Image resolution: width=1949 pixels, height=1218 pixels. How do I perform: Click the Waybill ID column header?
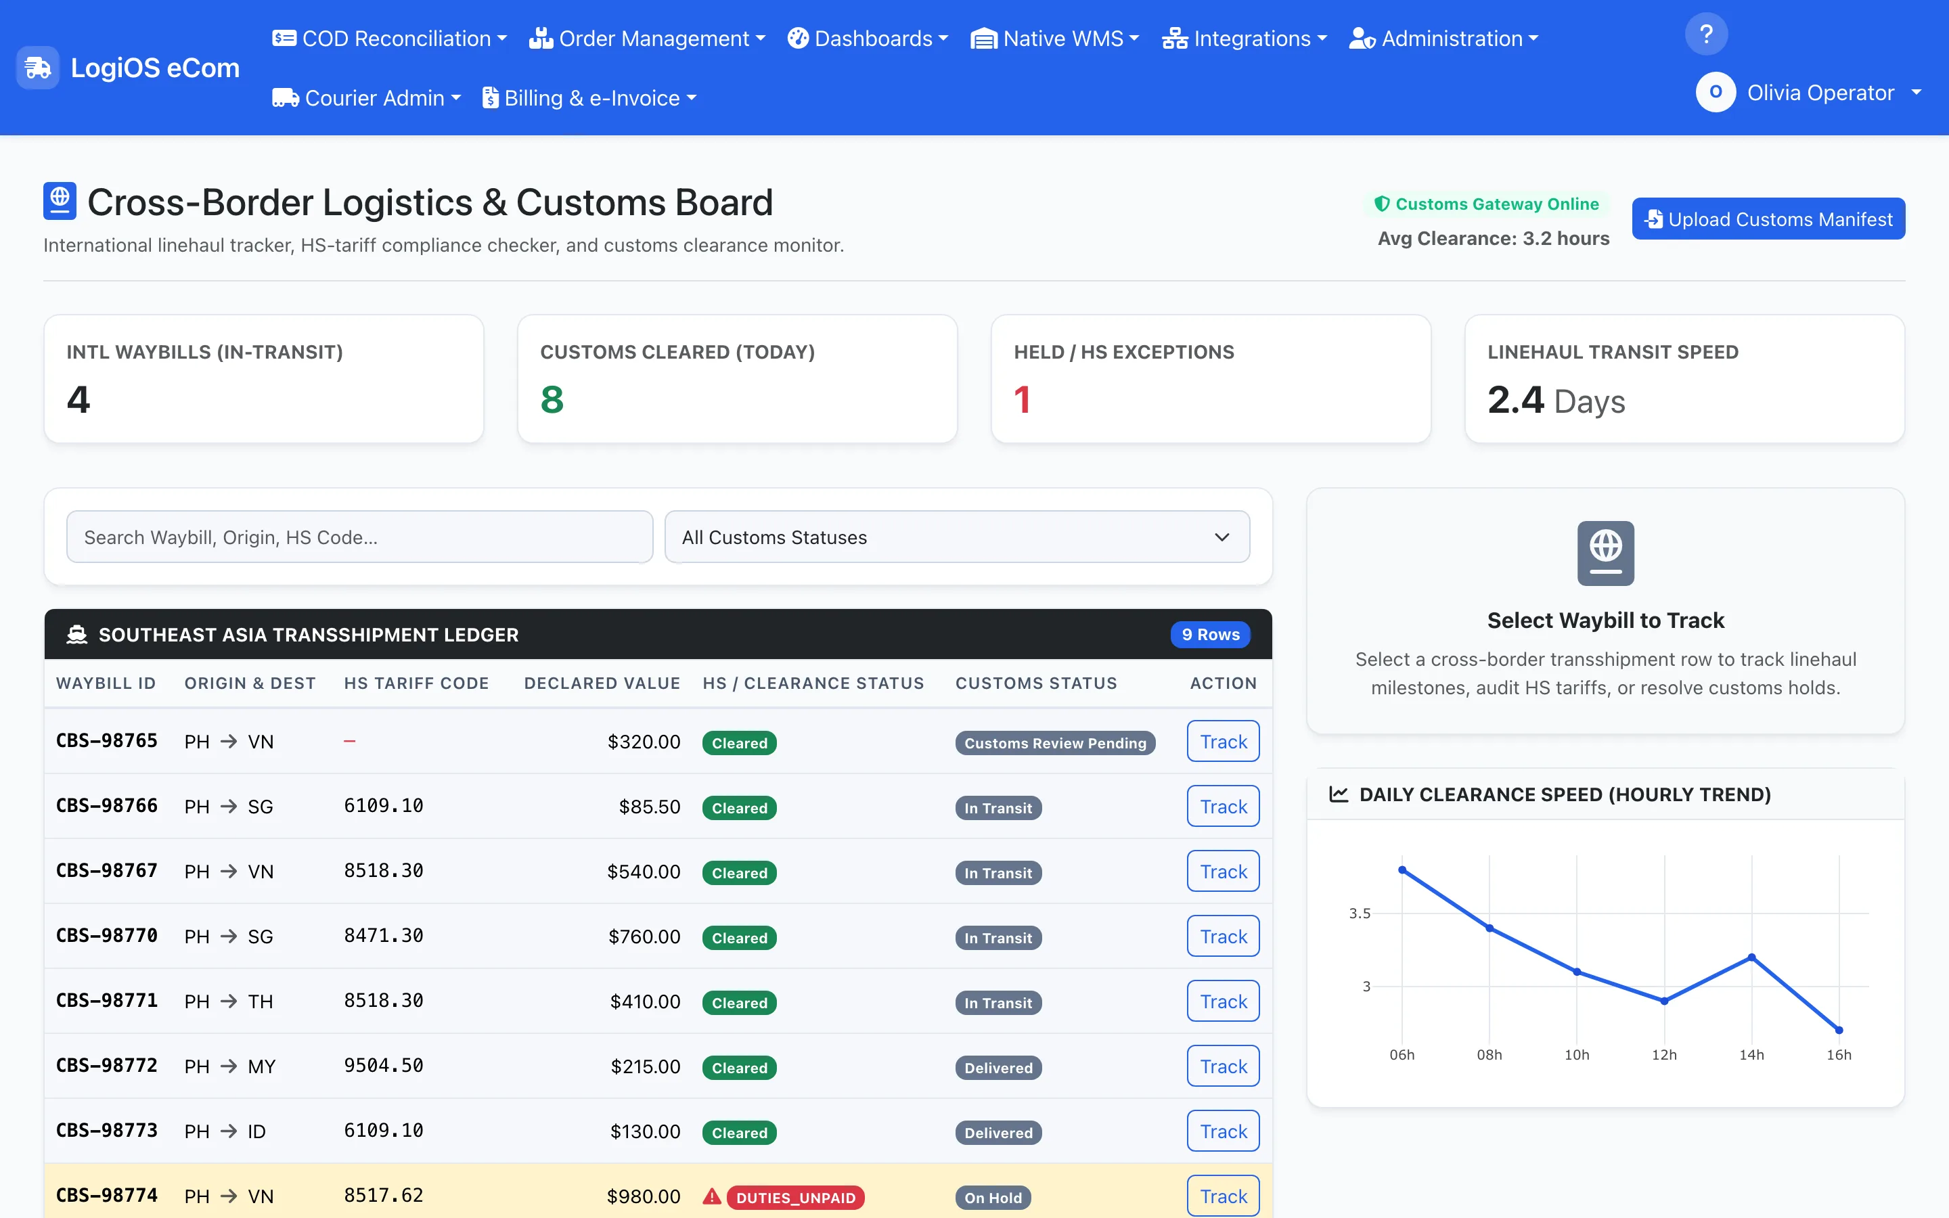(x=106, y=683)
